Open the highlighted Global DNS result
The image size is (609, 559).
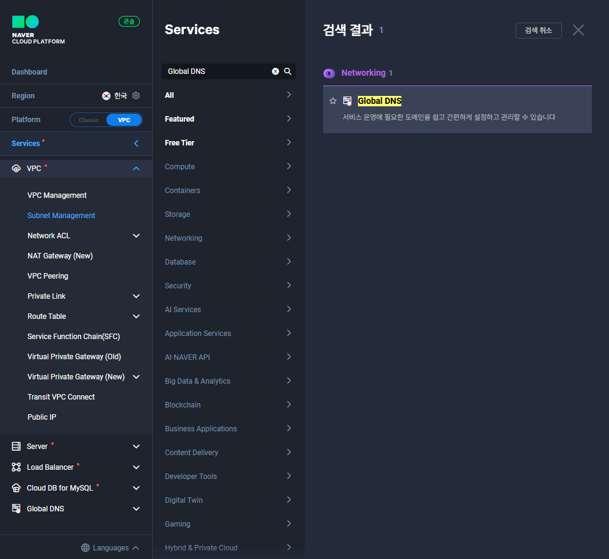click(379, 101)
